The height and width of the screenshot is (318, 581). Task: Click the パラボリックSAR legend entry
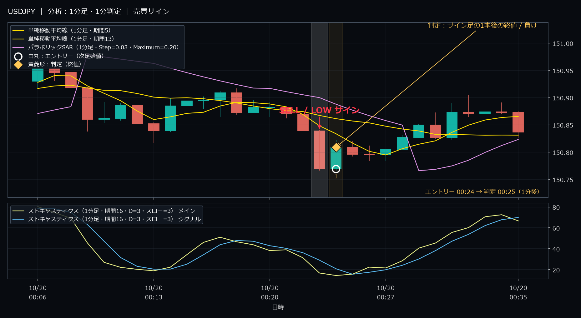tap(96, 47)
